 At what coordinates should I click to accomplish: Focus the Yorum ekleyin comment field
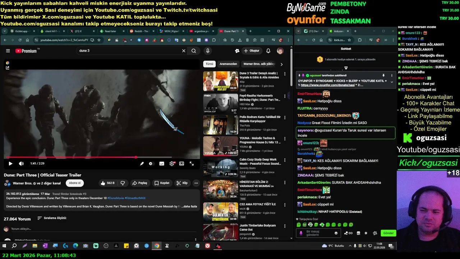pyautogui.click(x=104, y=229)
